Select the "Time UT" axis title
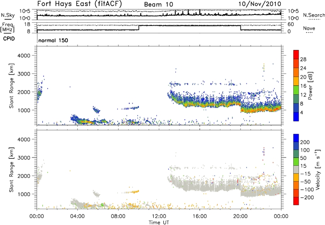325x225 pixels. click(159, 223)
